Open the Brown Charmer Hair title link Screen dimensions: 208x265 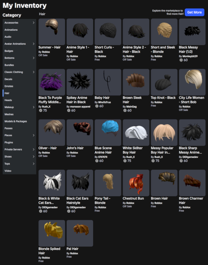point(191,201)
